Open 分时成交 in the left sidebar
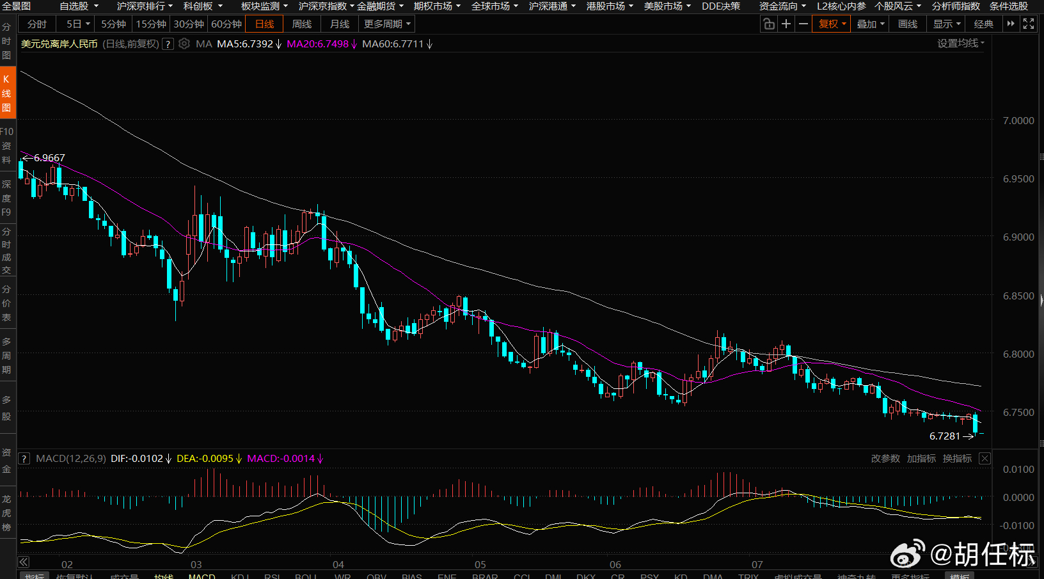Viewport: 1044px width, 579px height. coord(7,251)
